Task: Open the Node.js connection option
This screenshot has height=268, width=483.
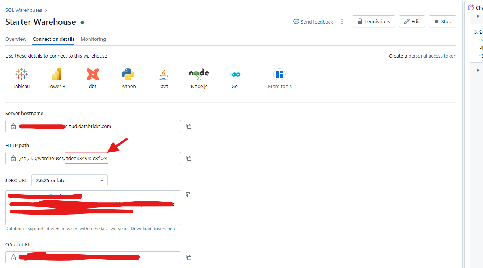Action: pos(199,78)
